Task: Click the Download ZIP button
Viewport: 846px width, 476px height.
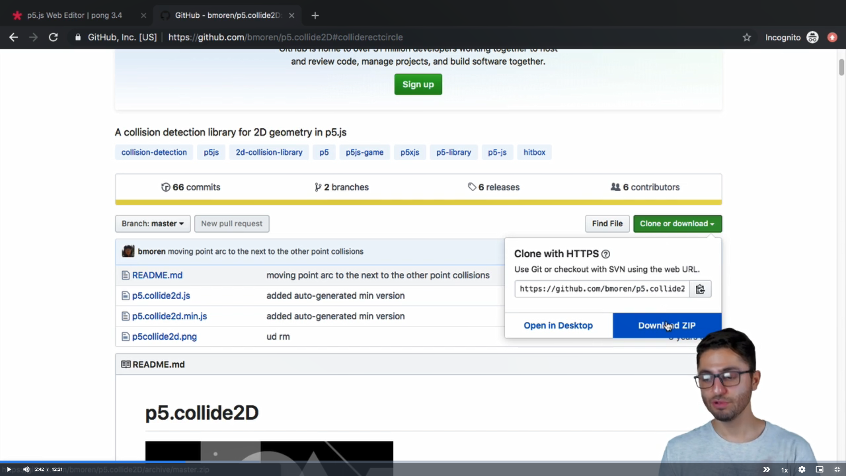Action: (667, 326)
